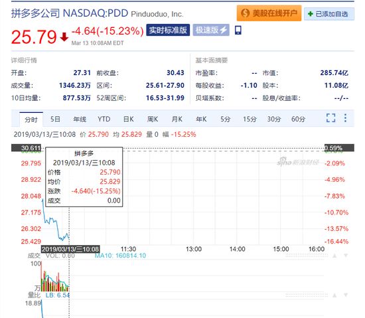The image size is (365, 318).
Task: Expand chart to fullscreen
Action: (x=330, y=118)
